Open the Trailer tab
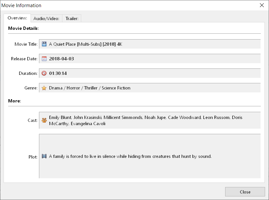Screen dimensions: 269x200 click(71, 18)
